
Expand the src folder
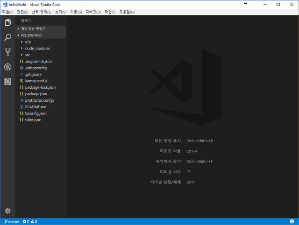(x=41, y=55)
